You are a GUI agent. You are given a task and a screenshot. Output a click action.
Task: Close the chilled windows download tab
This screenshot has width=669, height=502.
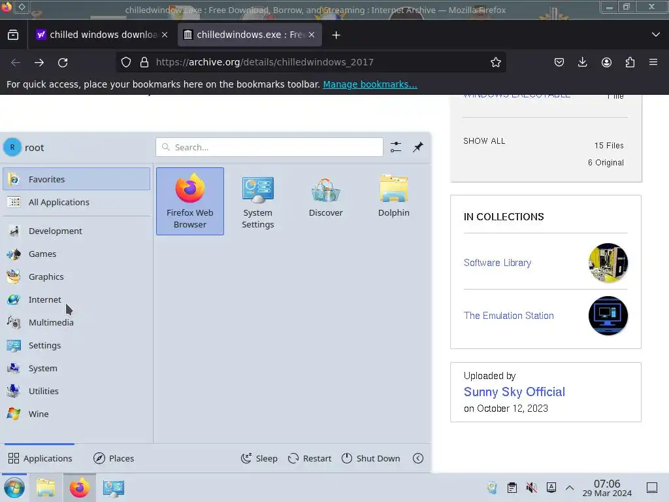click(165, 35)
